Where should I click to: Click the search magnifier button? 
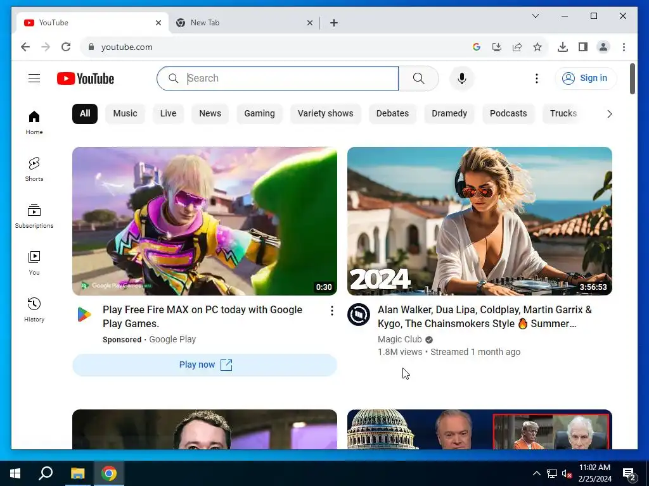coord(418,78)
